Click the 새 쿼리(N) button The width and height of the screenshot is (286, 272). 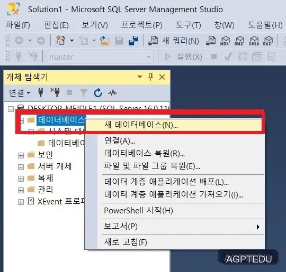pos(174,40)
